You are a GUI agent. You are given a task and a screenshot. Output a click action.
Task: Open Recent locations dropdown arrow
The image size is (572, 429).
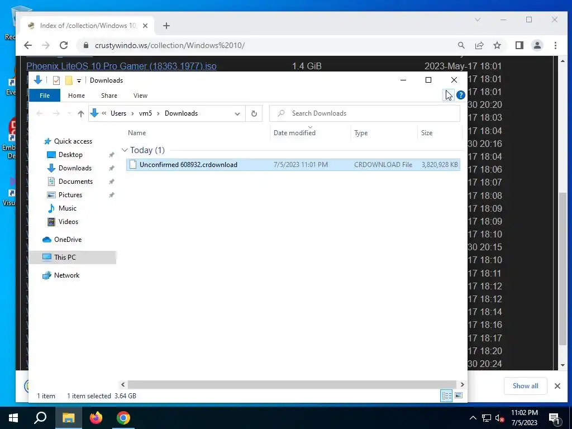pyautogui.click(x=69, y=113)
